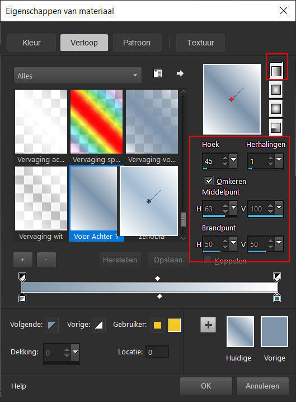The image size is (296, 402).
Task: Switch to the Patroon tab
Action: pos(137,43)
